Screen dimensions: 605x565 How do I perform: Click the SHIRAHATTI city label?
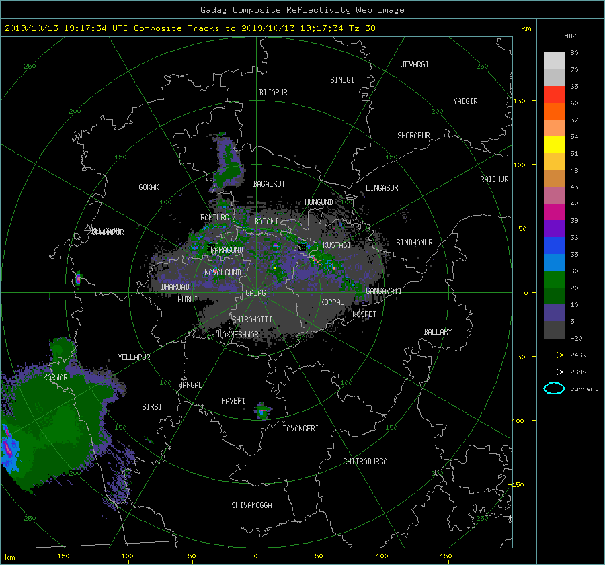pyautogui.click(x=252, y=320)
